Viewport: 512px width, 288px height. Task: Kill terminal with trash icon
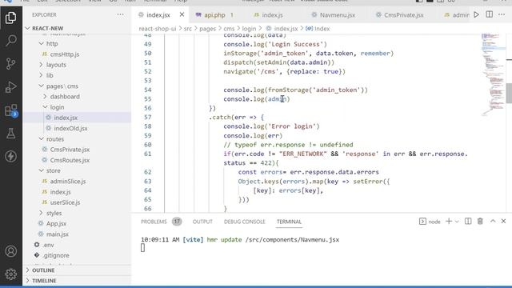click(x=480, y=222)
